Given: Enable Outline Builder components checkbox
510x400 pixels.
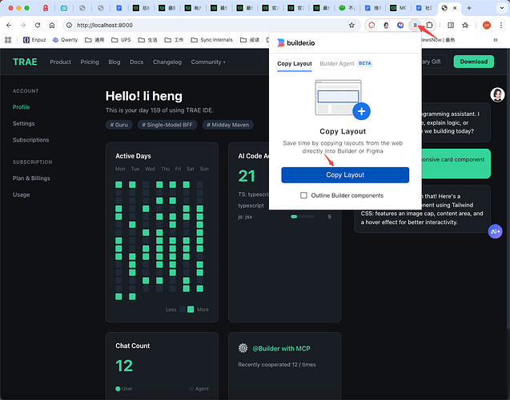Looking at the screenshot, I should click(x=303, y=195).
